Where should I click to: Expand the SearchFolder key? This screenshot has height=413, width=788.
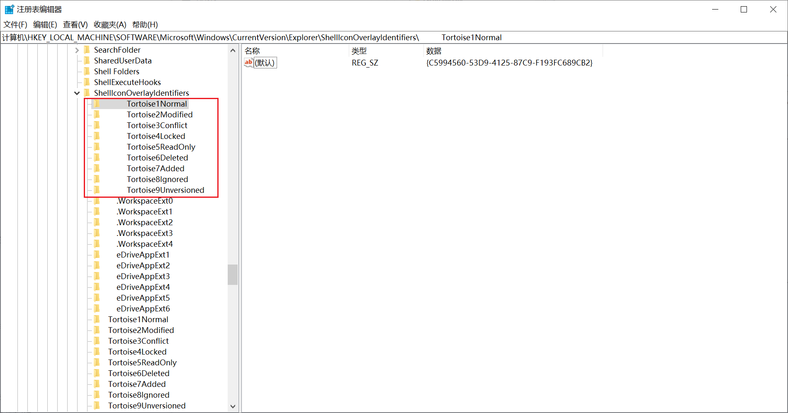click(x=77, y=50)
